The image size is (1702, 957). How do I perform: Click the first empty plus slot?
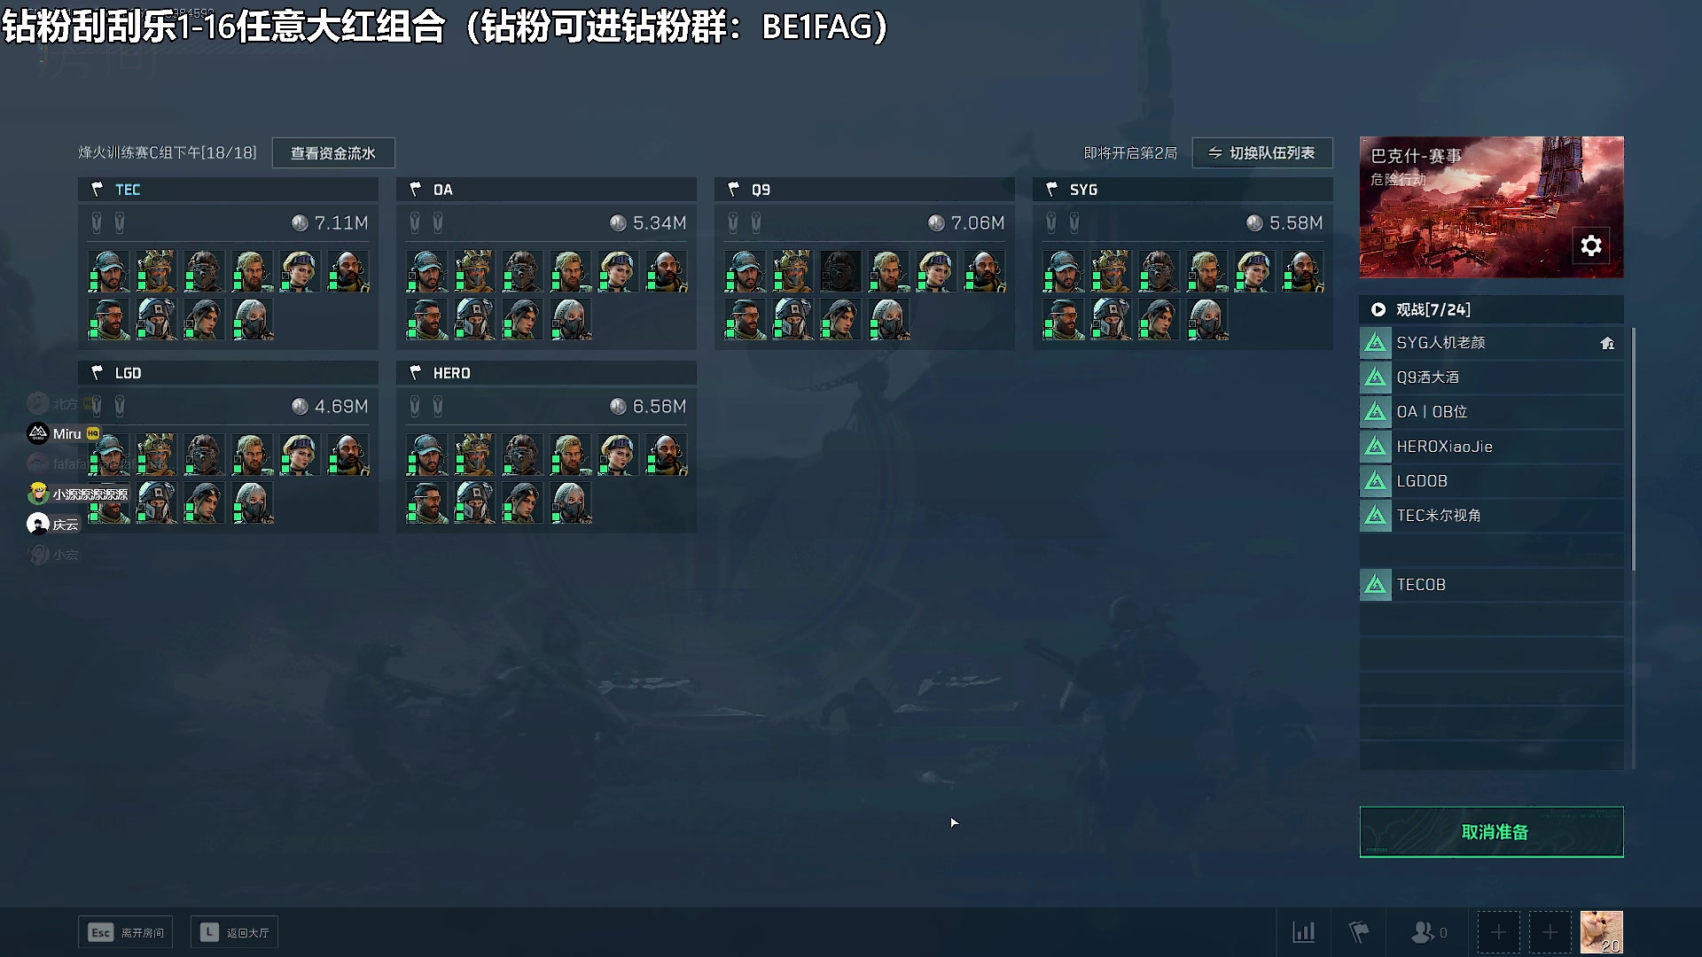(1498, 932)
